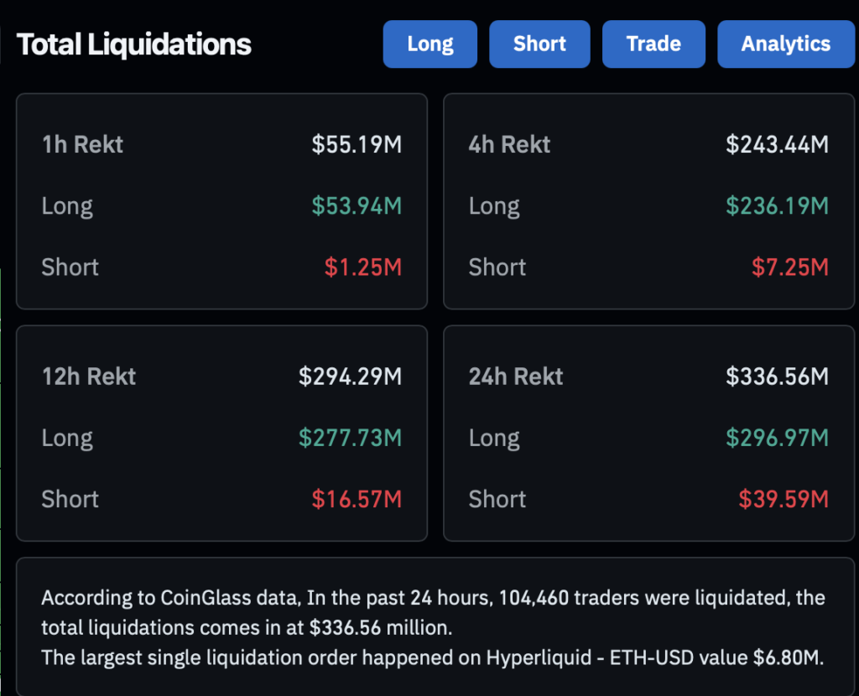Click the Long filter button
Viewport: 859px width, 696px height.
click(x=429, y=44)
